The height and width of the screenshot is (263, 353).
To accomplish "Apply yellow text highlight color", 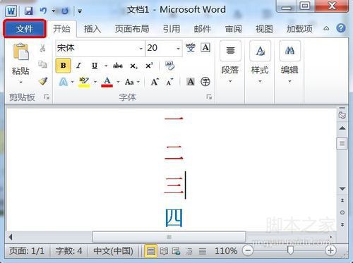I will [x=84, y=82].
